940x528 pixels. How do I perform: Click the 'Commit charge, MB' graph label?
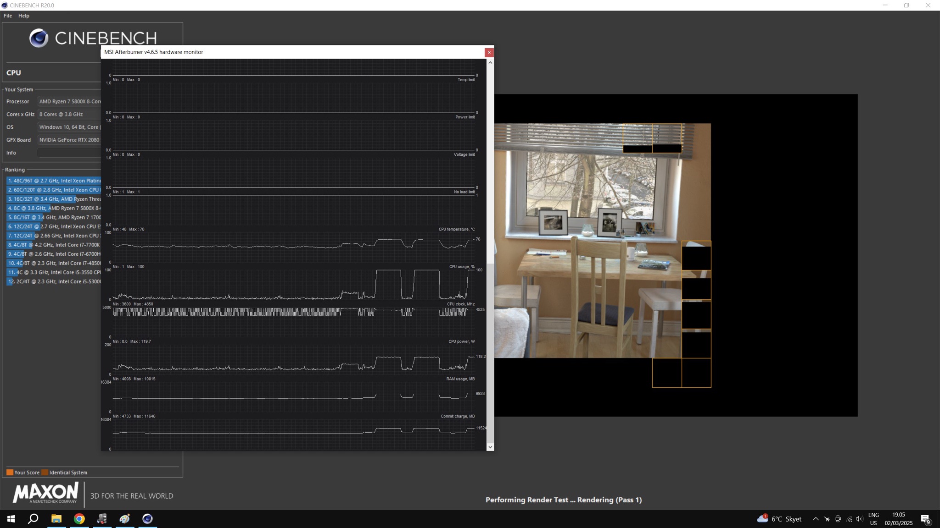(x=458, y=416)
